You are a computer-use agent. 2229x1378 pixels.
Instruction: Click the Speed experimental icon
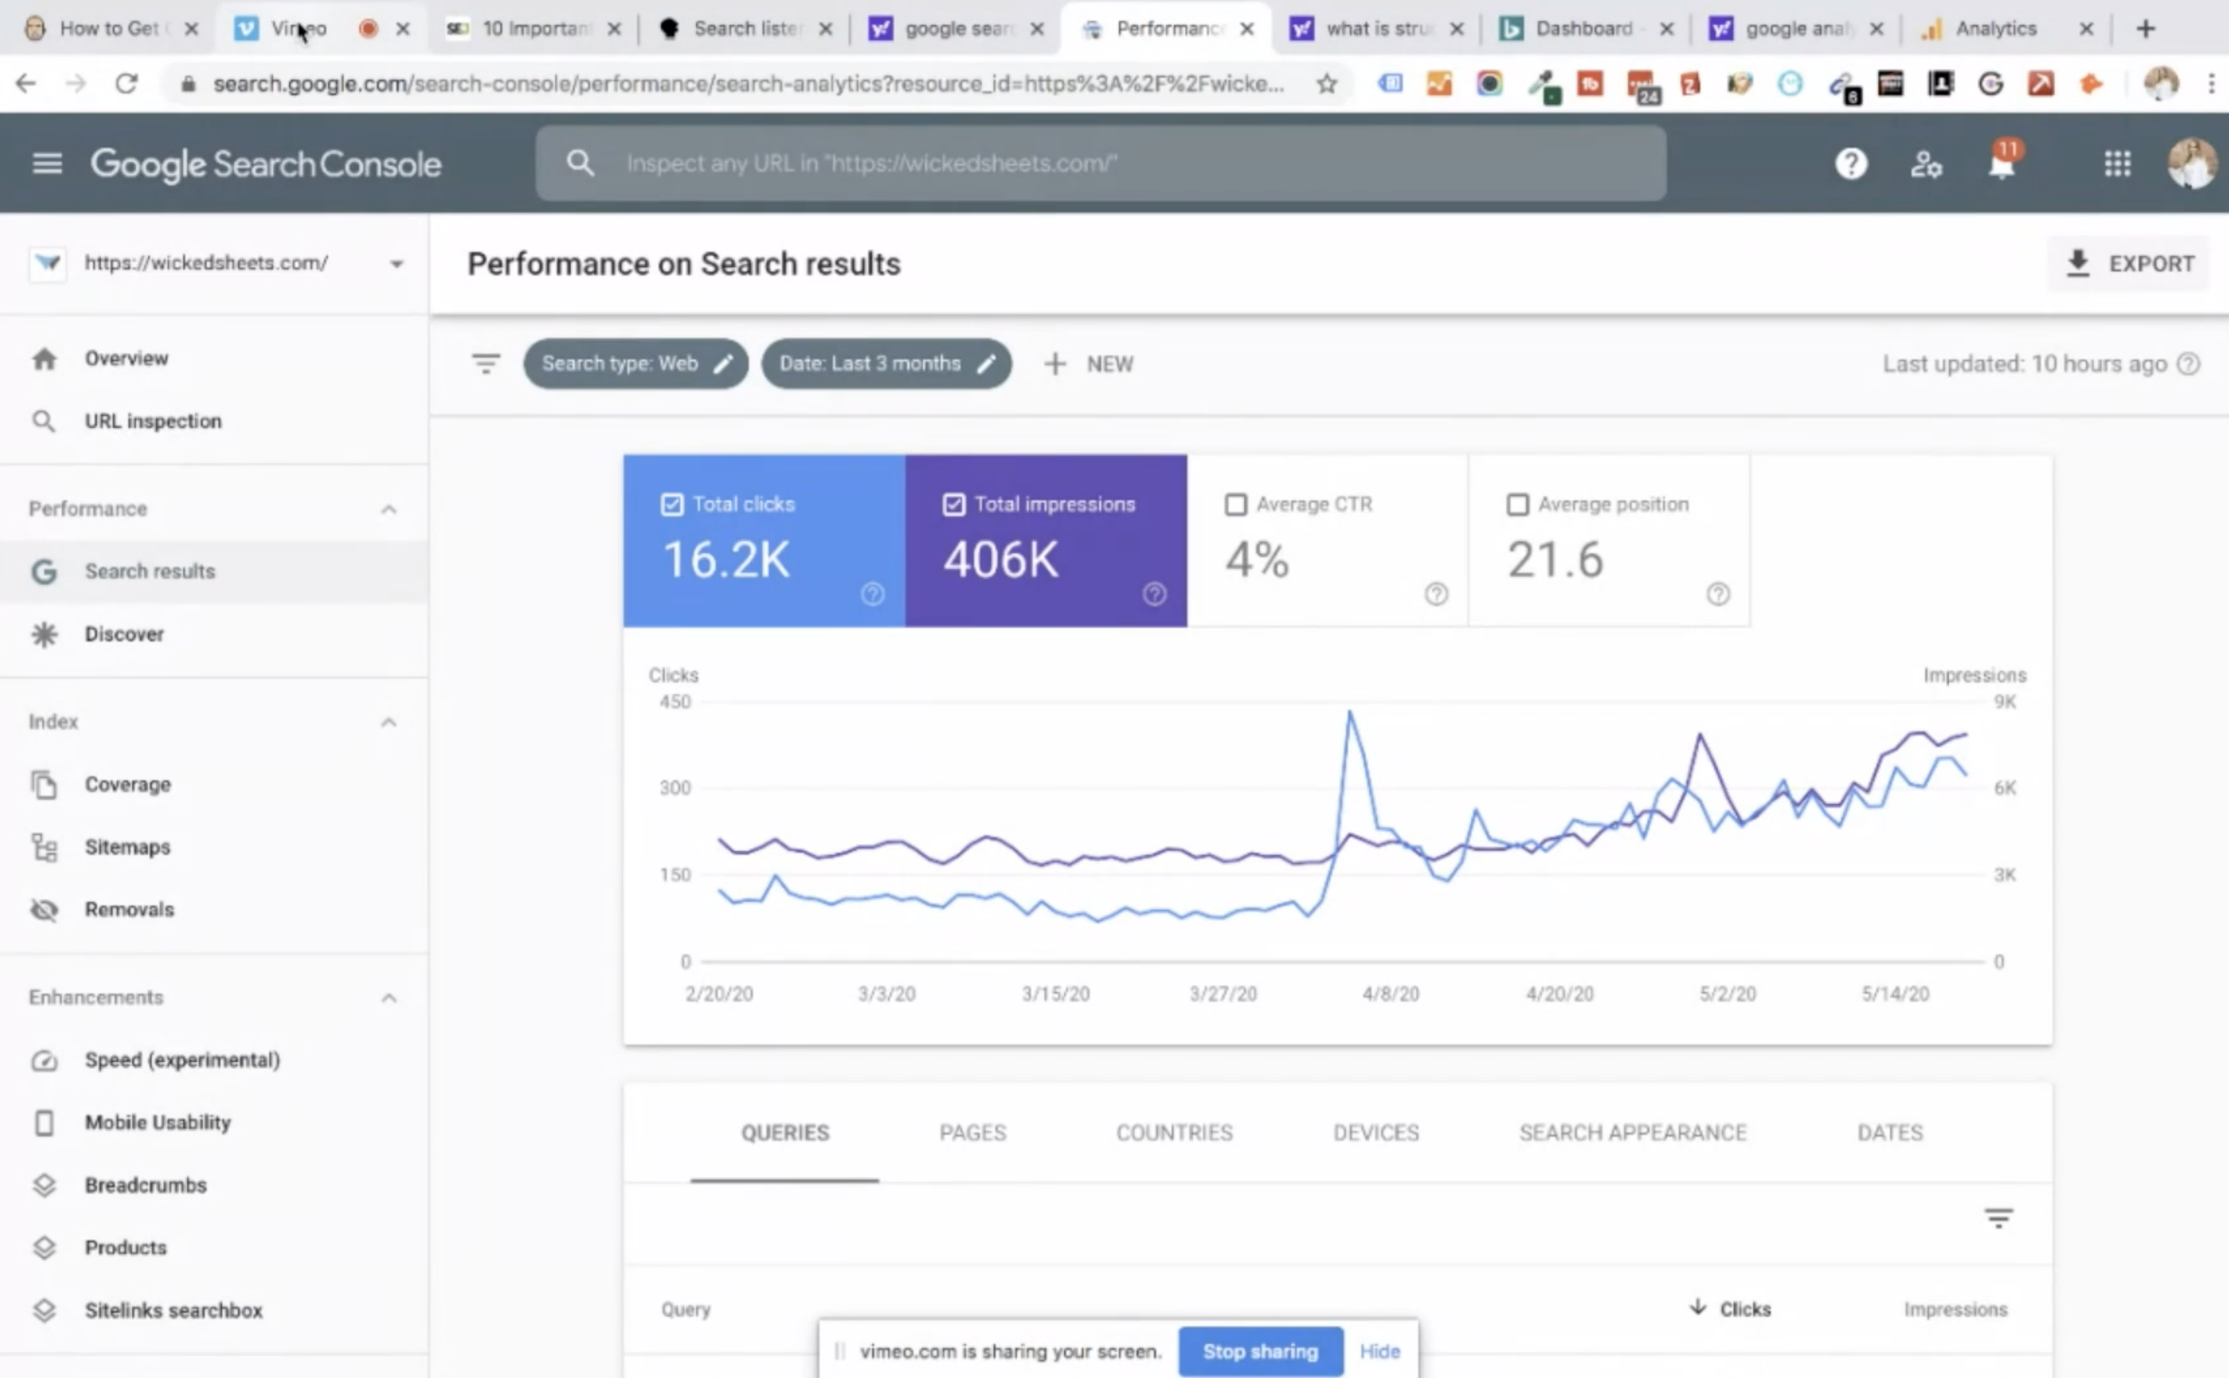pyautogui.click(x=43, y=1060)
